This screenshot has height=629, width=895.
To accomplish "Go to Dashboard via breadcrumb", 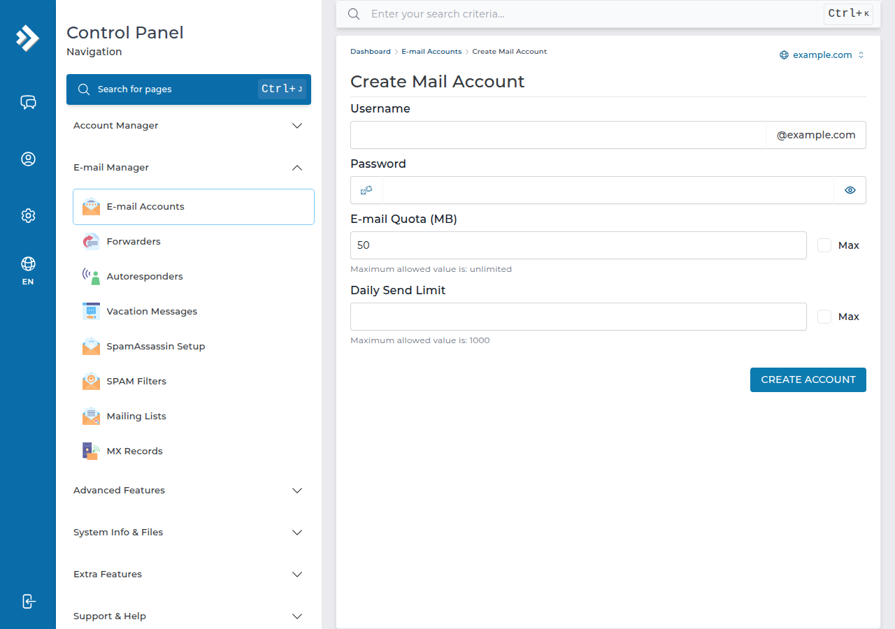I will (x=371, y=52).
